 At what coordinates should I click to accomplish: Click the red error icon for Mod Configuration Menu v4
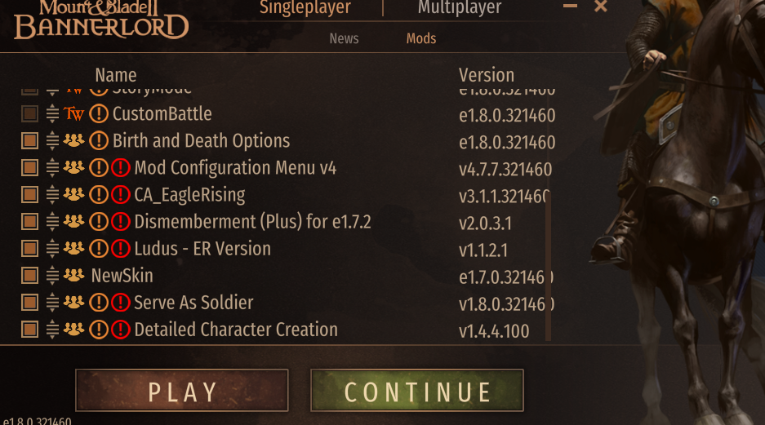121,168
